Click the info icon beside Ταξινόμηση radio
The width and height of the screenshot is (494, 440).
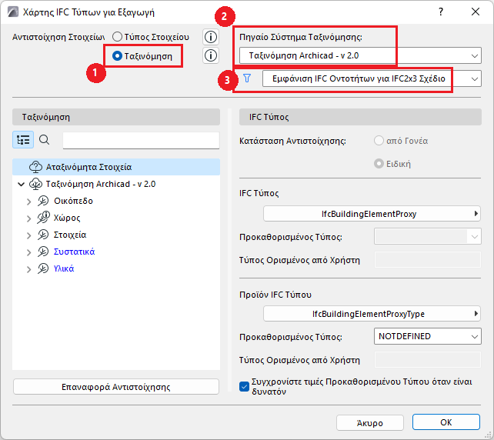point(211,55)
